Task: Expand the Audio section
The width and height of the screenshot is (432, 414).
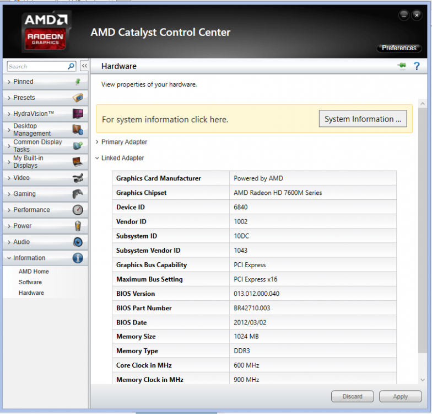Action: (x=45, y=242)
